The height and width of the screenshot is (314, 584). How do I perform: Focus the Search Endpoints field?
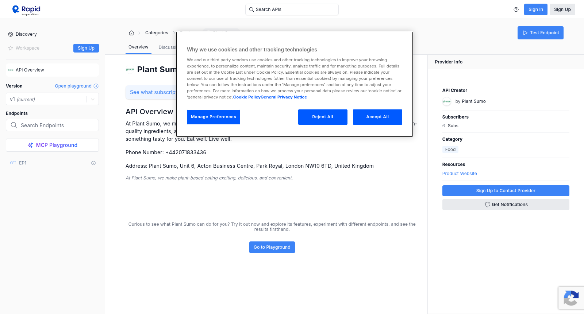pyautogui.click(x=52, y=125)
